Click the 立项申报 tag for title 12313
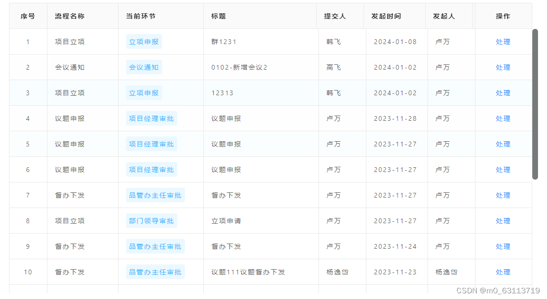 (x=143, y=93)
